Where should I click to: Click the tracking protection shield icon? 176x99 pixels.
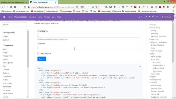pos(25,7)
